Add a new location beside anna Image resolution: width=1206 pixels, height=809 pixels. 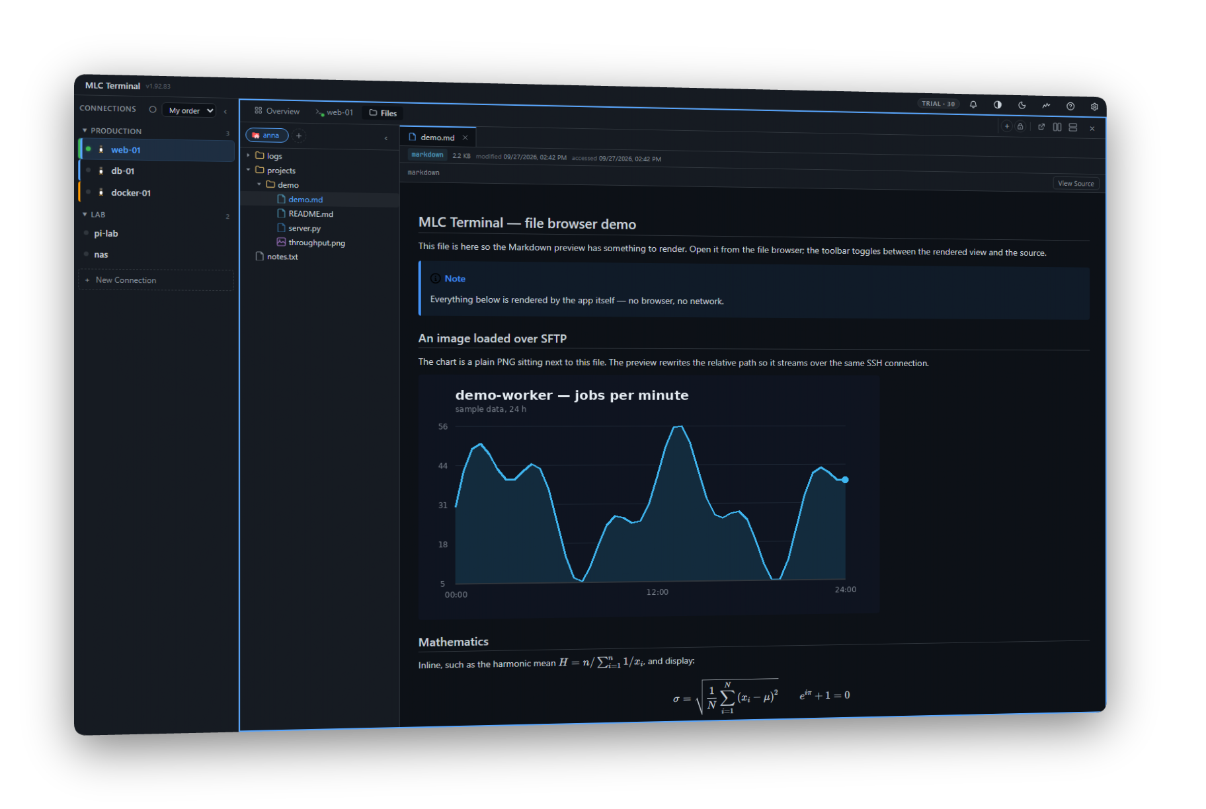point(299,135)
